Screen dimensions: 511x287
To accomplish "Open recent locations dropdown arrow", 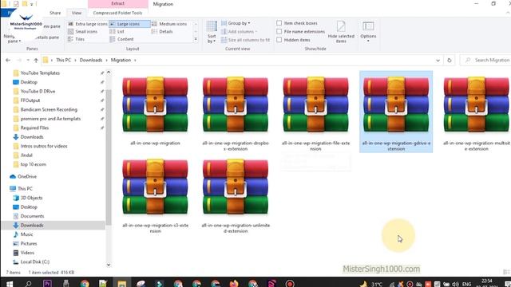I will coord(28,61).
